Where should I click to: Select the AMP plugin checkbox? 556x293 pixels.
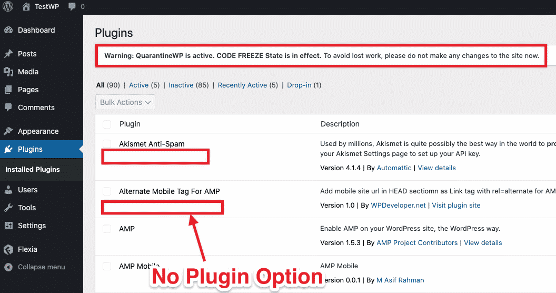[107, 229]
